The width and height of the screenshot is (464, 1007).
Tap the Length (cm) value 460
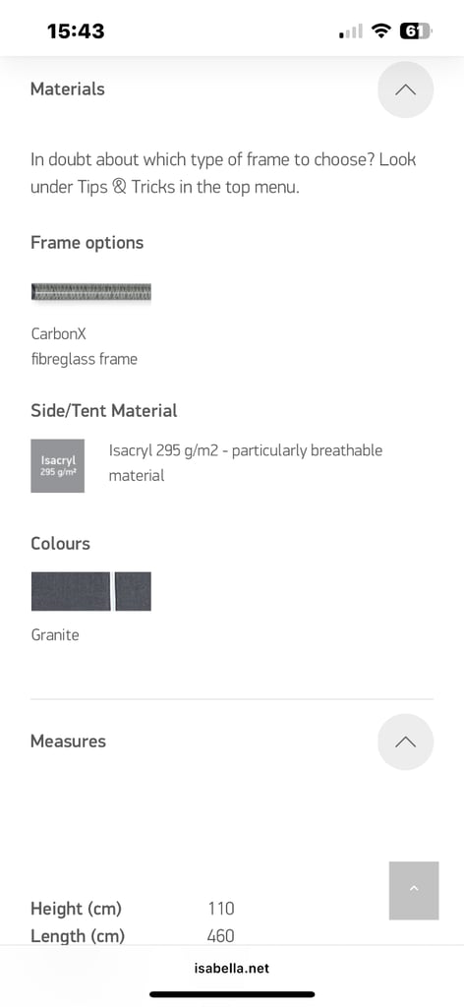(x=221, y=936)
